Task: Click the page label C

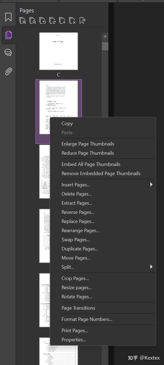Action: coord(59,75)
